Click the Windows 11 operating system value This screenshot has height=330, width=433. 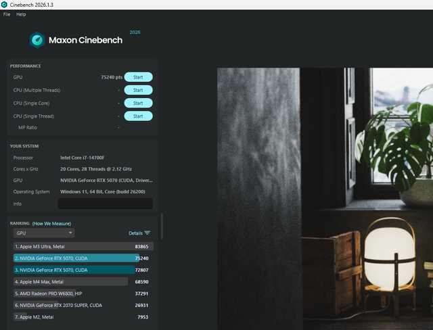103,192
